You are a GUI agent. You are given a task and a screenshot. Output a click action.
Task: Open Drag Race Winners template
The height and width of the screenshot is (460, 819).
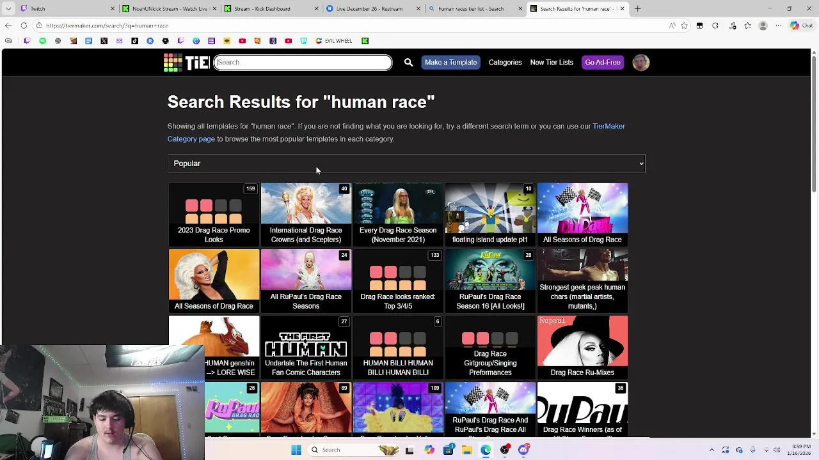click(582, 410)
